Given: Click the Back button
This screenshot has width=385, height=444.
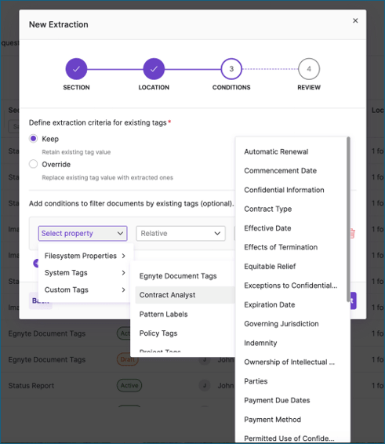Looking at the screenshot, I should [x=41, y=300].
